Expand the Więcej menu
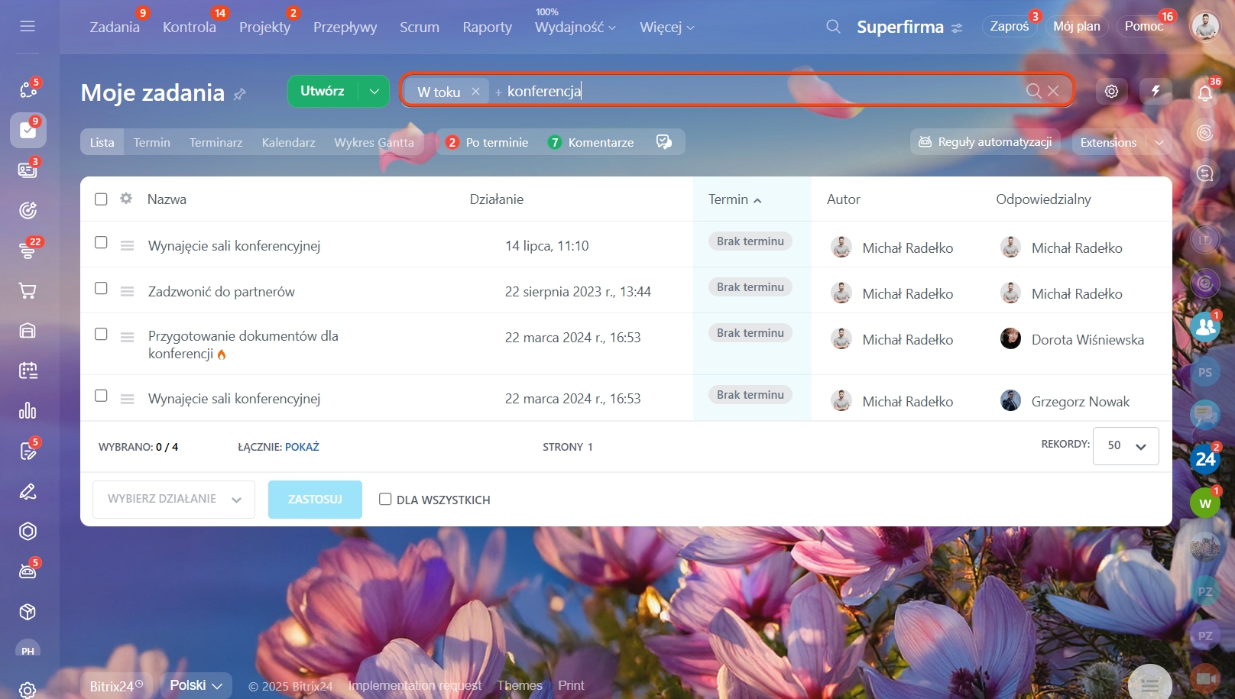1235x699 pixels. coord(666,27)
